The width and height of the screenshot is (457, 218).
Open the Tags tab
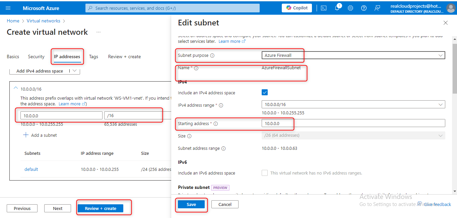tap(93, 57)
